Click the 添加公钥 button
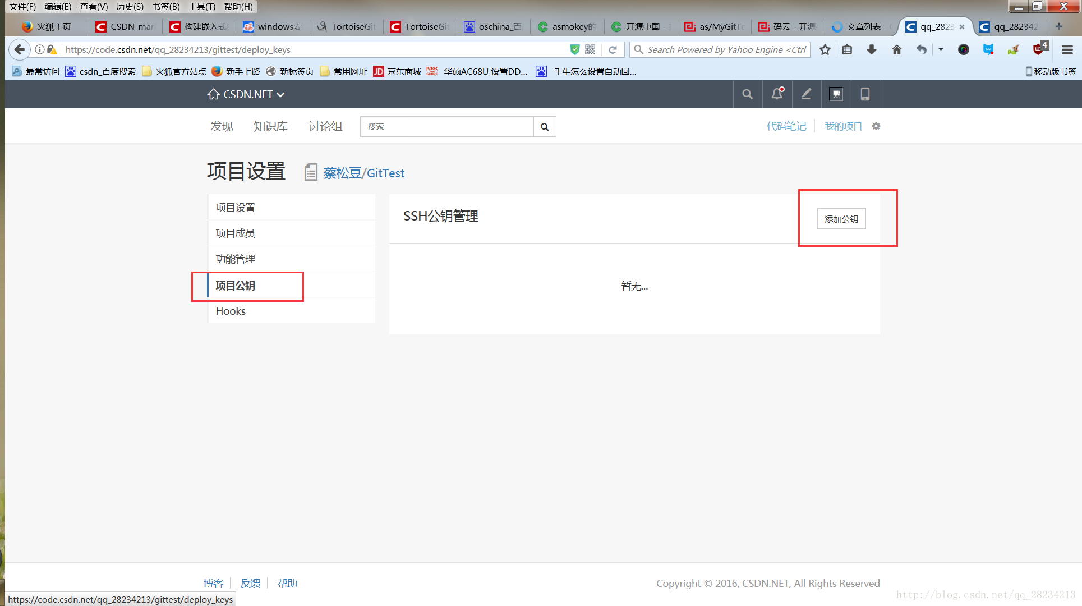The image size is (1082, 606). click(x=841, y=219)
